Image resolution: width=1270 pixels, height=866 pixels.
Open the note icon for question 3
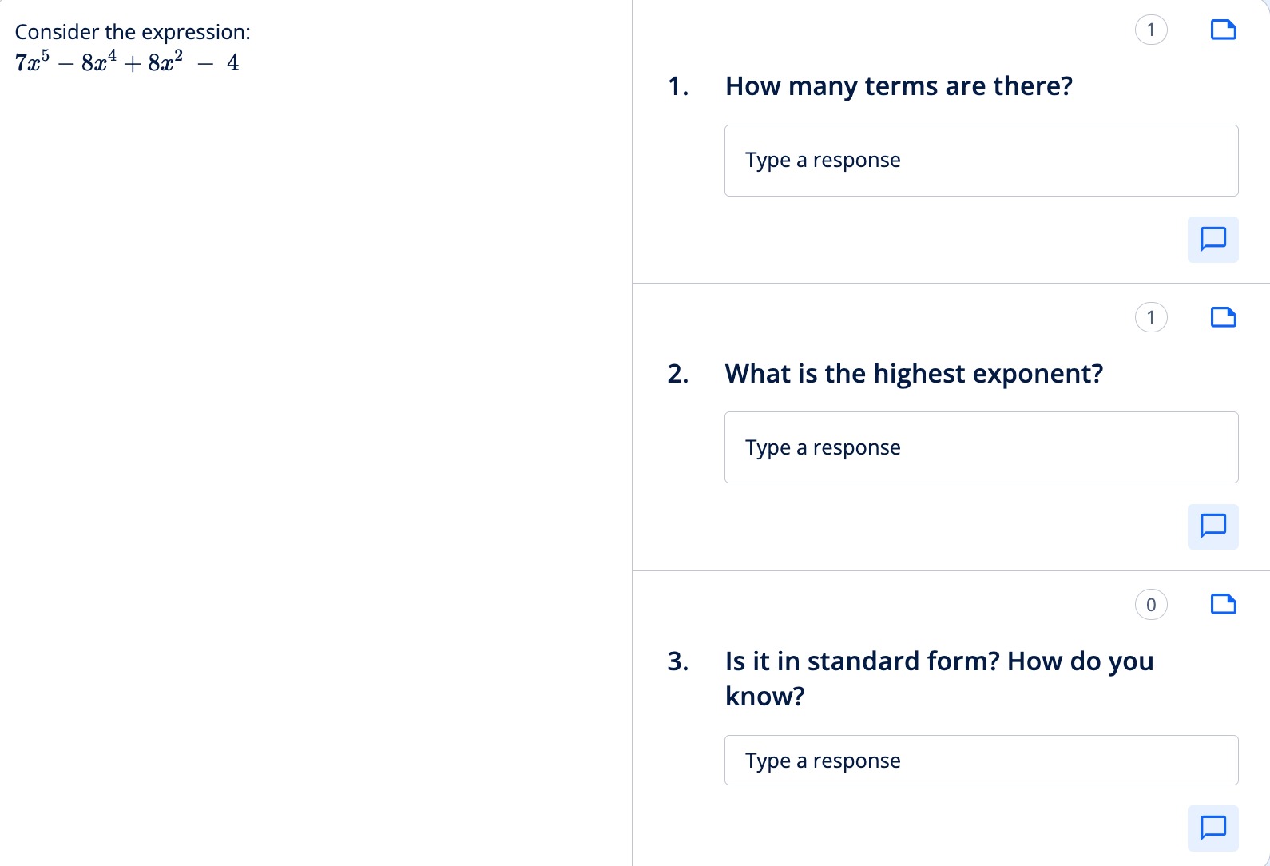pyautogui.click(x=1223, y=604)
